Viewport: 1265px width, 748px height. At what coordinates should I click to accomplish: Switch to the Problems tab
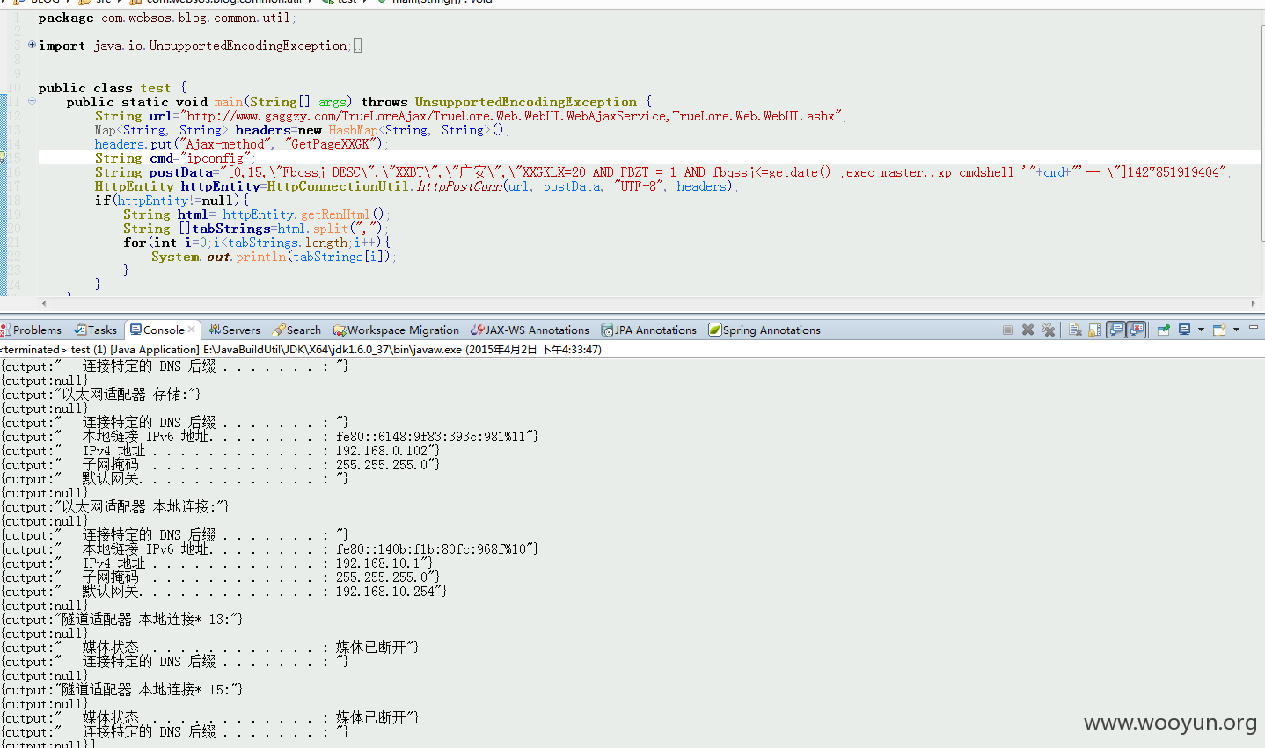[32, 330]
